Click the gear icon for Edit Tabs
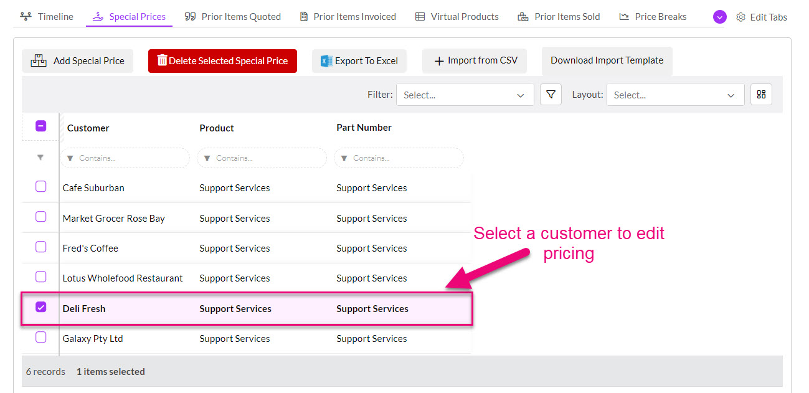Screen dimensions: 809x393 [x=740, y=17]
